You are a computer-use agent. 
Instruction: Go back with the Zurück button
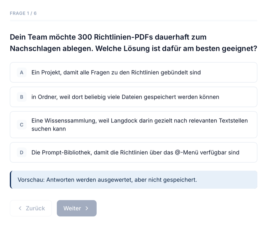pos(31,208)
